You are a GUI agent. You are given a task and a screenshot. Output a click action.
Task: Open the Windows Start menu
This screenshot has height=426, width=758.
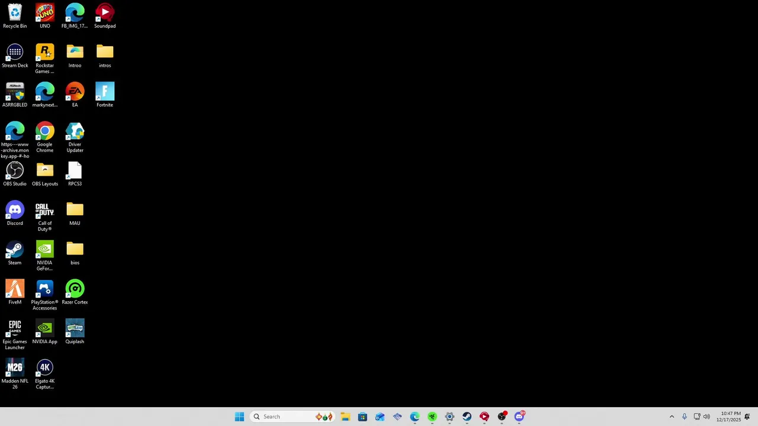(x=239, y=417)
